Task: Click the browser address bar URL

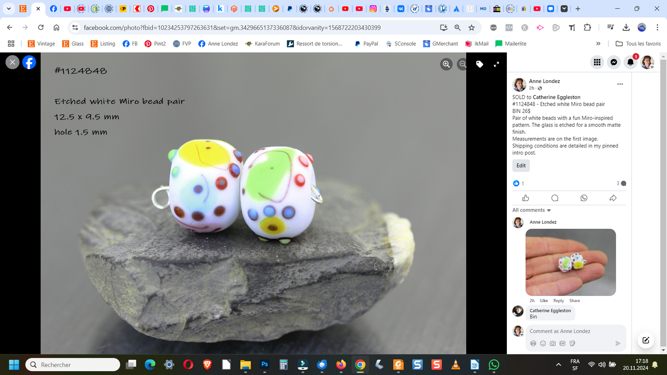Action: (x=232, y=28)
